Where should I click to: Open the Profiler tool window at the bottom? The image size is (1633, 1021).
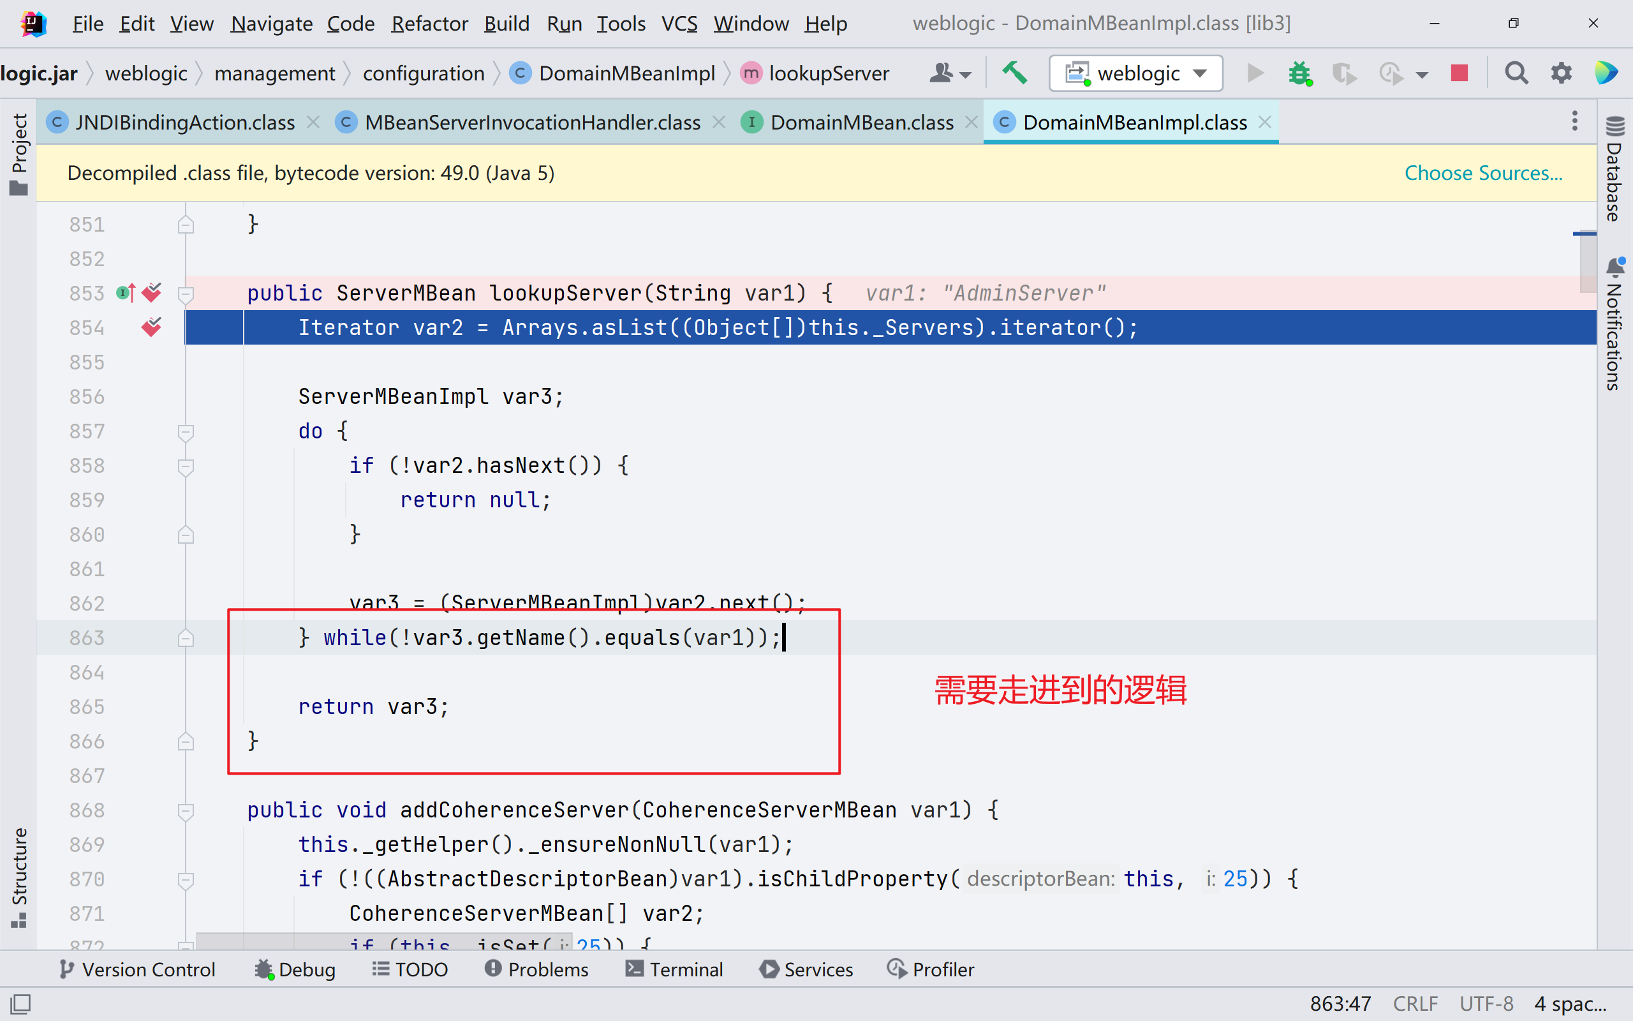[930, 969]
